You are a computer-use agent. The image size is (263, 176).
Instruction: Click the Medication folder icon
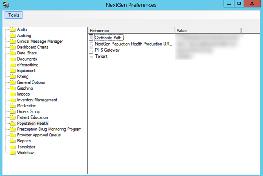pos(13,106)
